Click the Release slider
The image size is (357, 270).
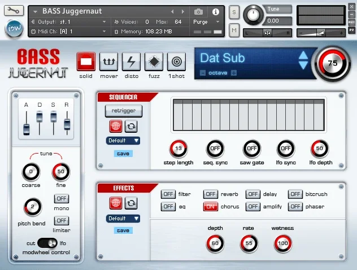point(67,124)
